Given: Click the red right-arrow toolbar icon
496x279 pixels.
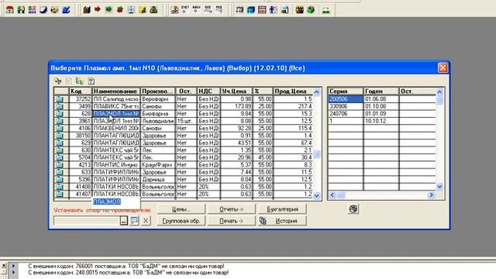Looking at the screenshot, I should click(98, 10).
